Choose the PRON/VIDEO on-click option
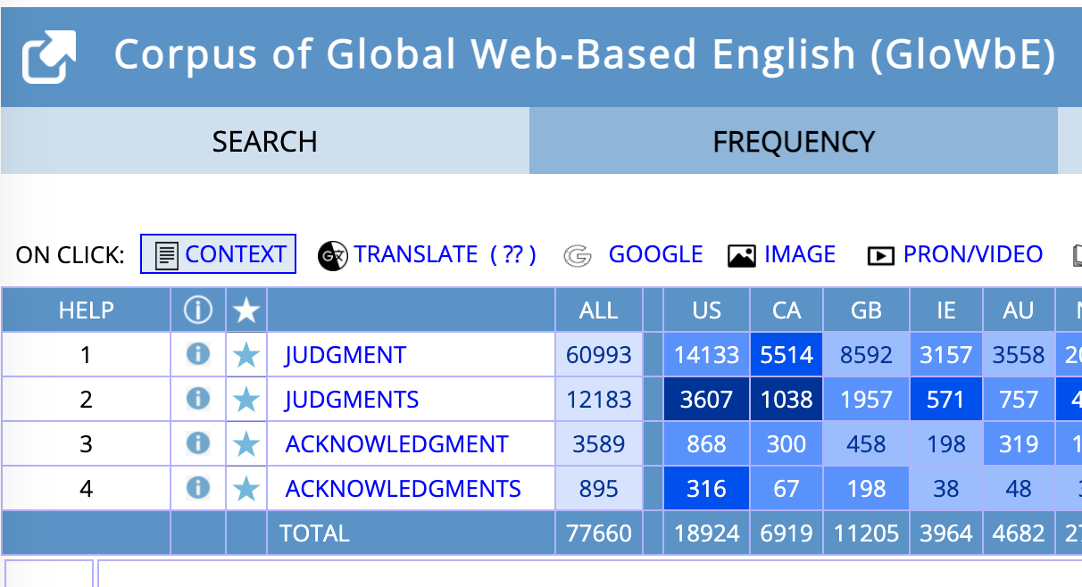Viewport: 1082px width, 587px height. click(x=973, y=254)
